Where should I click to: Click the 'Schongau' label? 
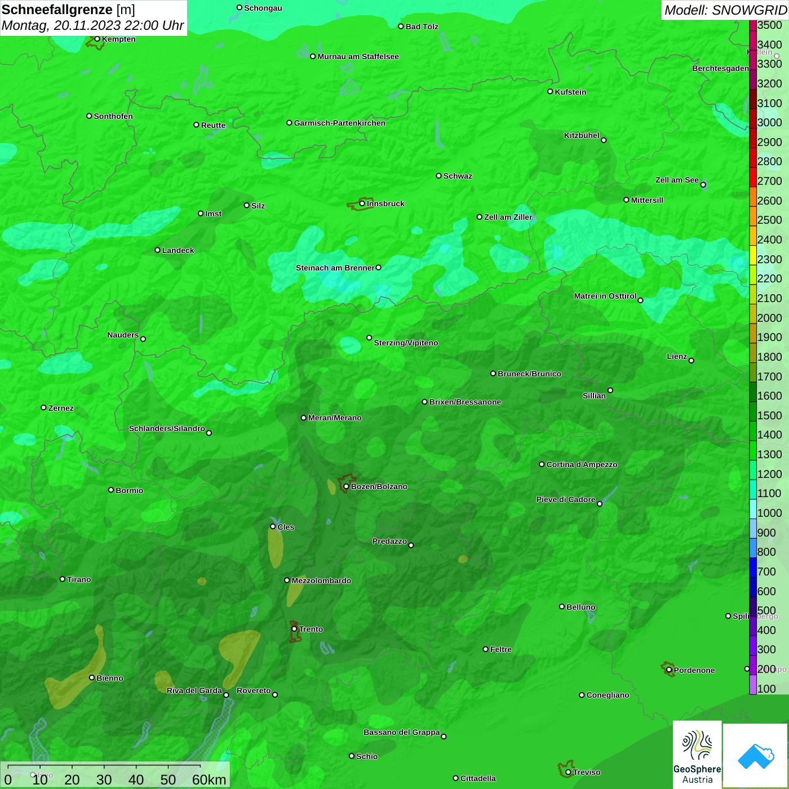[263, 8]
